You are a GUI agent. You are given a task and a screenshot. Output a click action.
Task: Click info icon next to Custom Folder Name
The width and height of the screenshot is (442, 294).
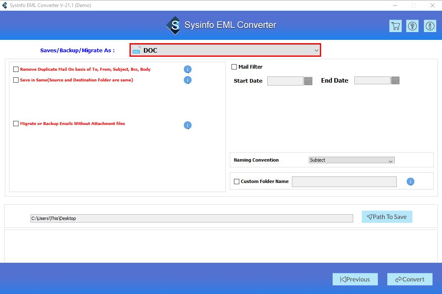coord(410,181)
